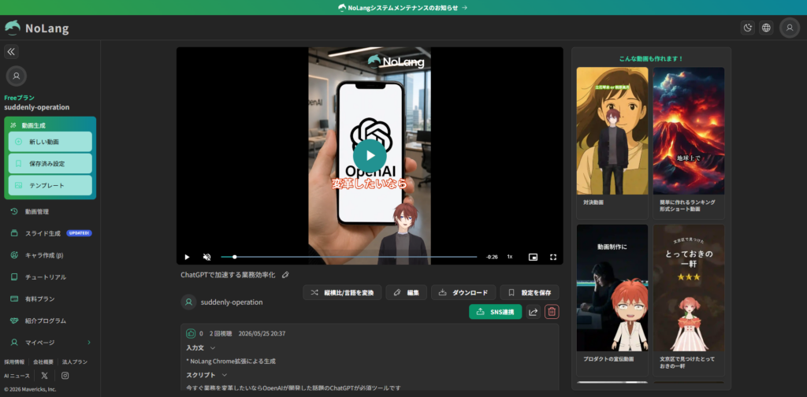
Task: Open saved settings (保存済み設定)
Action: [x=50, y=164]
